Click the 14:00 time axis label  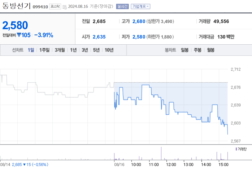tap(206, 165)
